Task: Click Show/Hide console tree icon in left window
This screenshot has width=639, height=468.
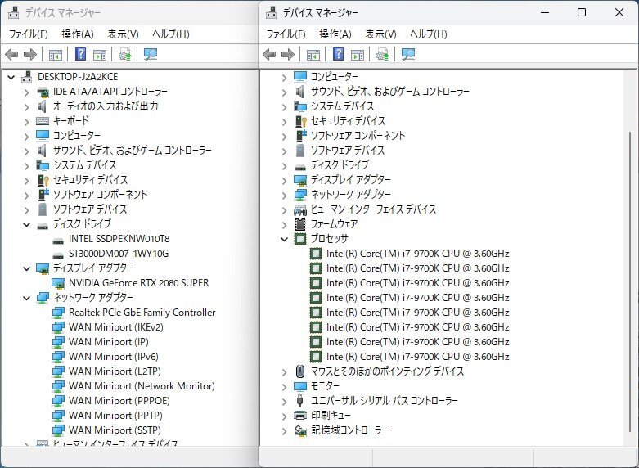Action: (56, 54)
